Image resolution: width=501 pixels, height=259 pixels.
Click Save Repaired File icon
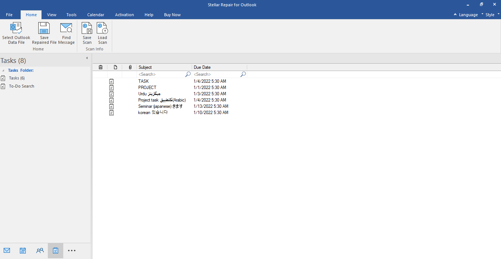pyautogui.click(x=44, y=28)
